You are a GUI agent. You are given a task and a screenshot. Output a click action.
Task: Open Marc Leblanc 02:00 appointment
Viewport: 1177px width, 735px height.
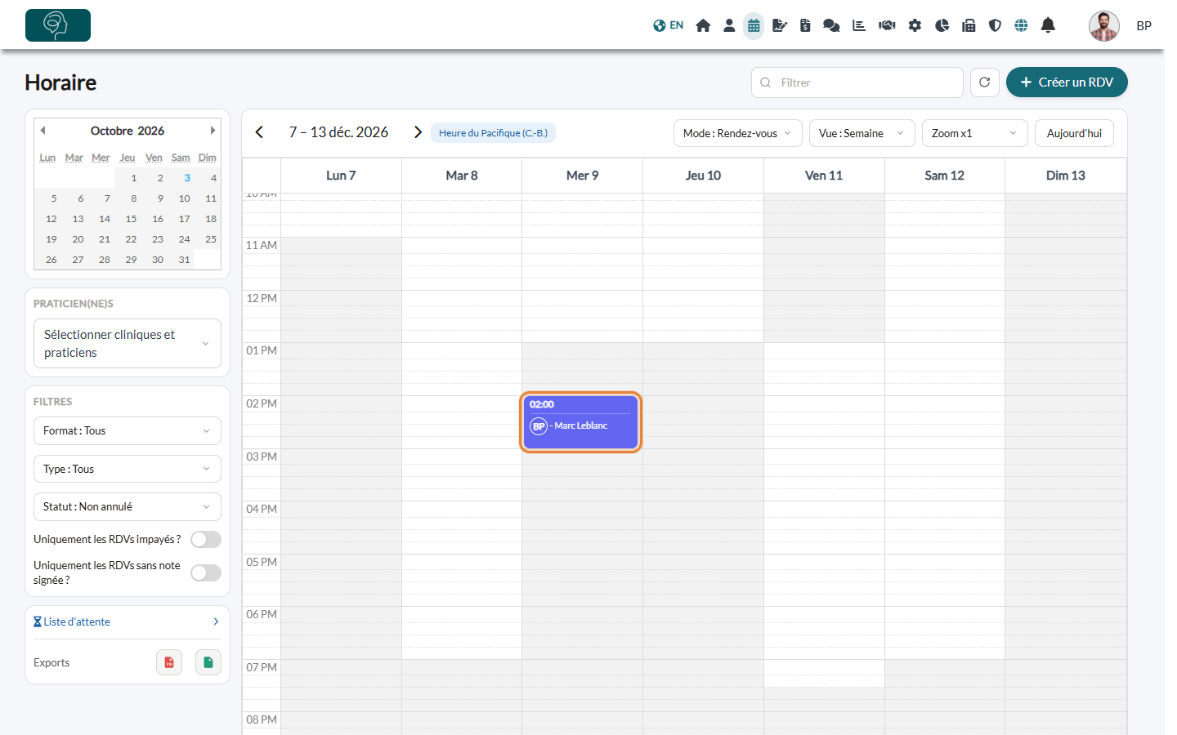(x=581, y=422)
